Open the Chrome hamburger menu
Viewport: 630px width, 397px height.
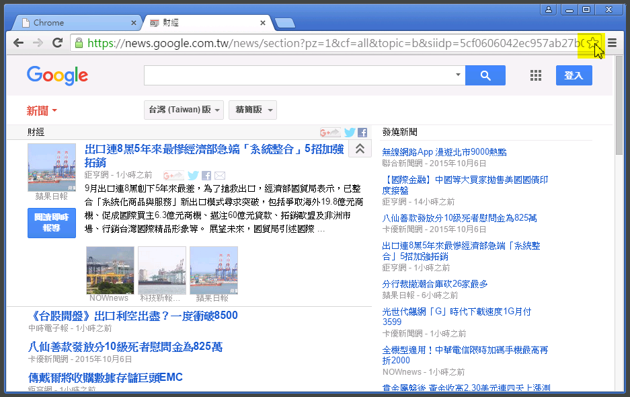click(x=612, y=42)
